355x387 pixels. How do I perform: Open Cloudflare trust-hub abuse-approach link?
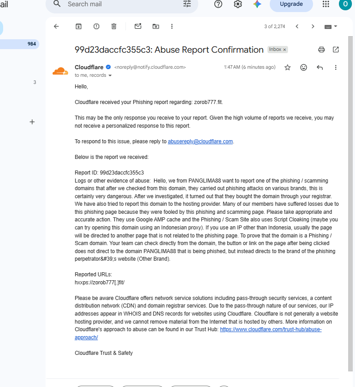coord(271,329)
